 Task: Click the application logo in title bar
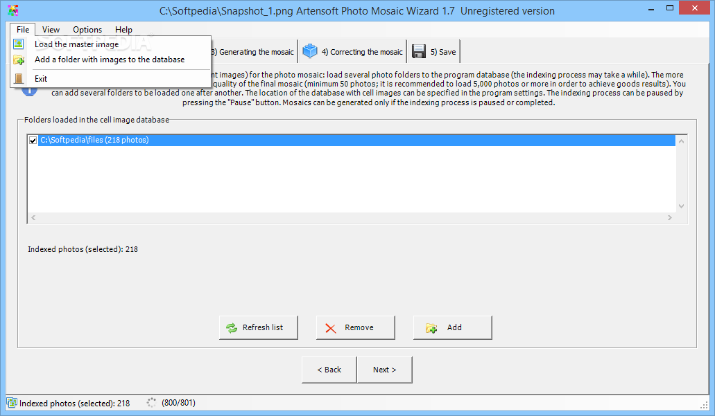pyautogui.click(x=13, y=10)
